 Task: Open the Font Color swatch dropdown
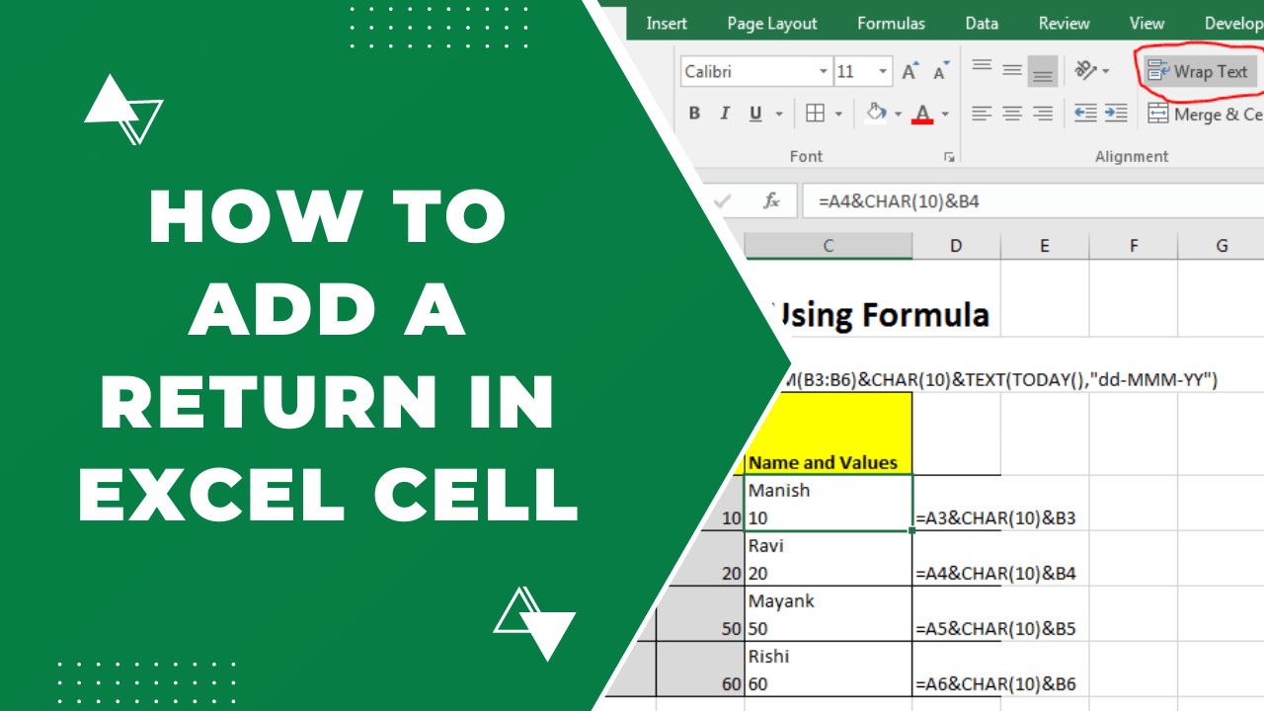pos(945,113)
